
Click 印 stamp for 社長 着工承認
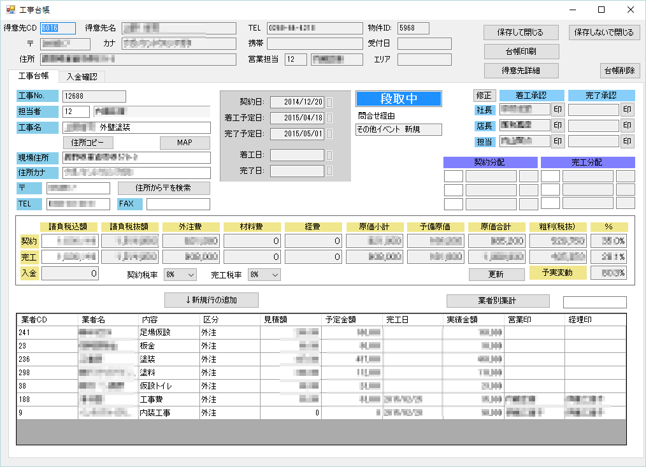pos(557,110)
